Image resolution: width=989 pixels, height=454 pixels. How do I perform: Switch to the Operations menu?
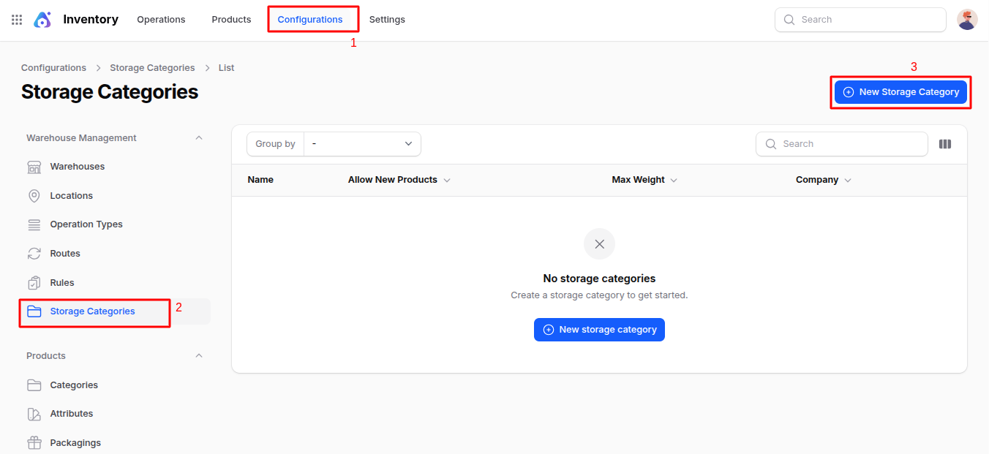click(161, 19)
